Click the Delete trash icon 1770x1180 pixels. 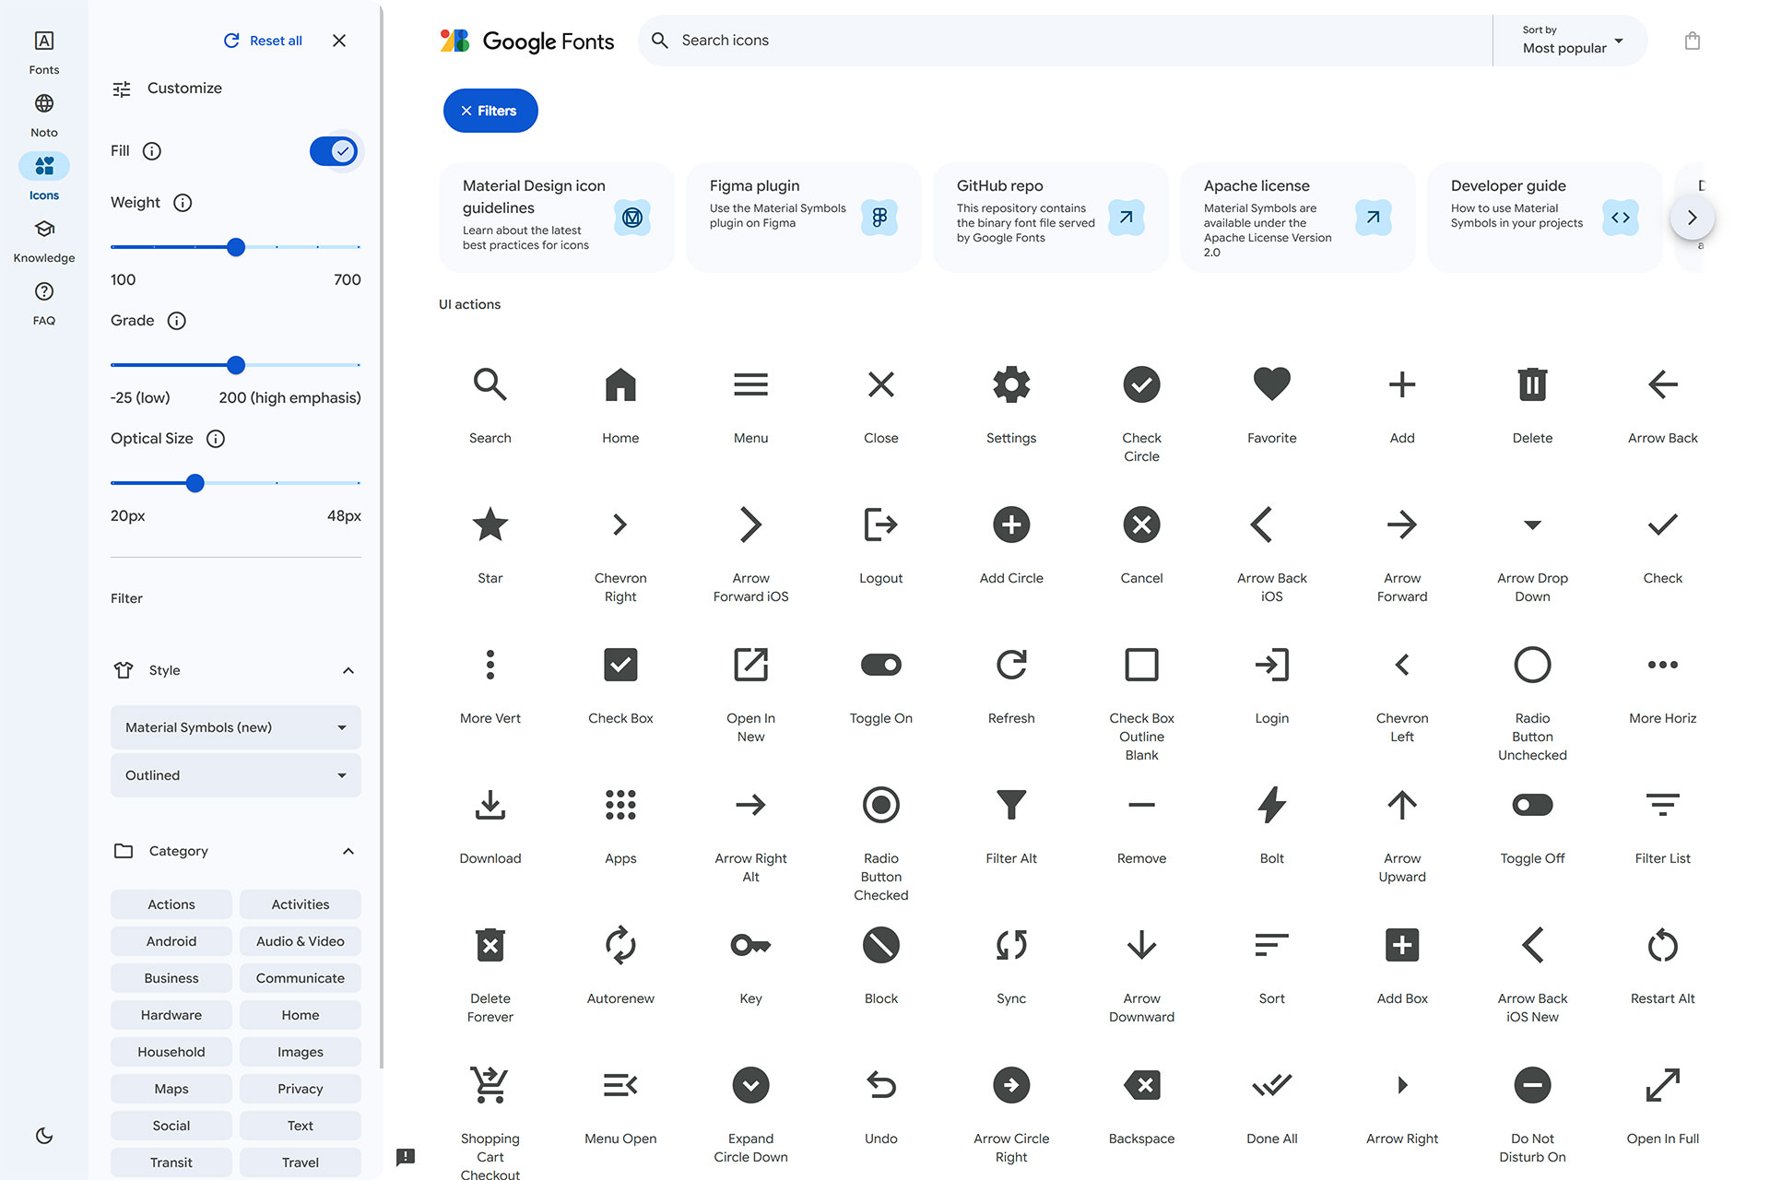(x=1532, y=384)
